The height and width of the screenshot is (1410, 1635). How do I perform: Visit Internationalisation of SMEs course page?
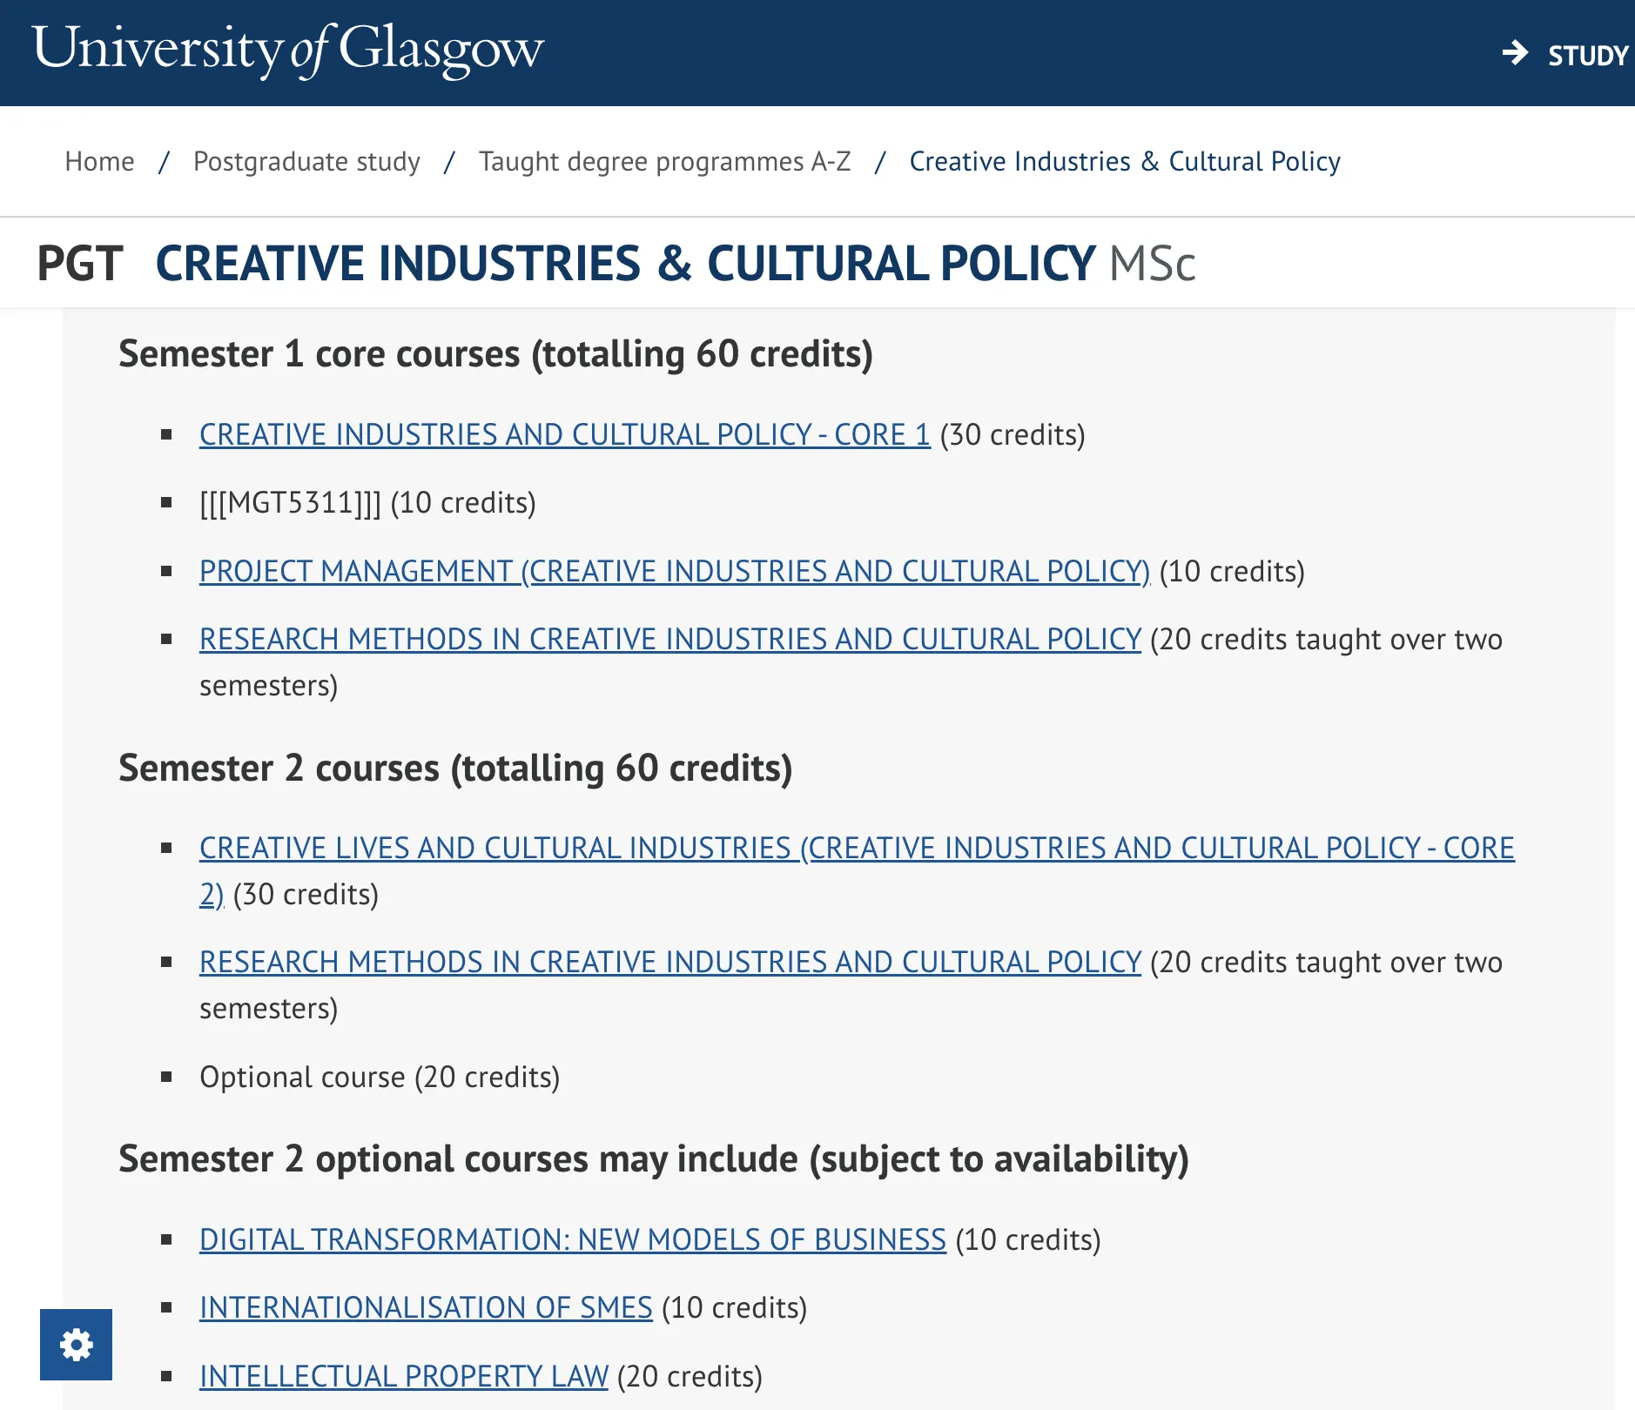(x=426, y=1307)
